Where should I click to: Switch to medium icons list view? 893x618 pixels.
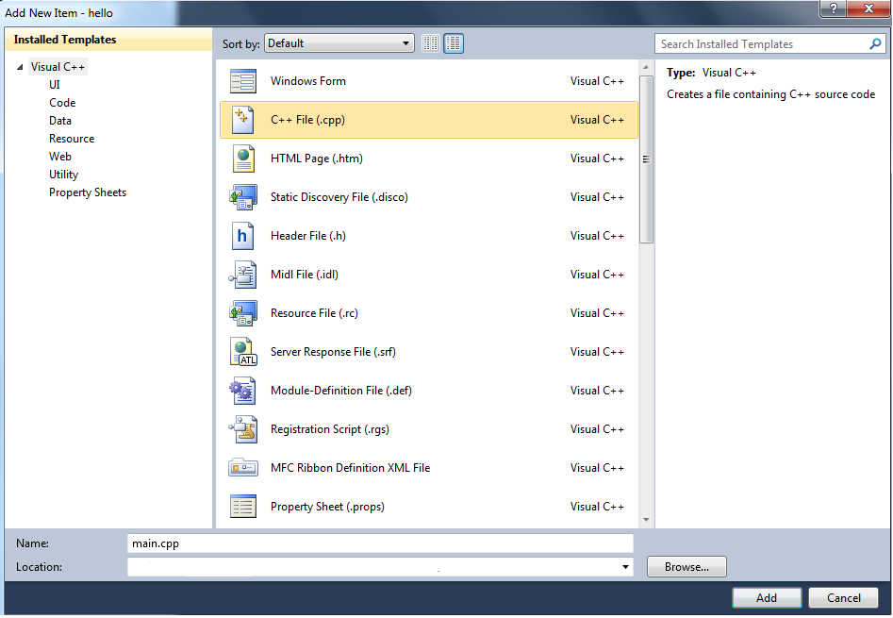[454, 43]
